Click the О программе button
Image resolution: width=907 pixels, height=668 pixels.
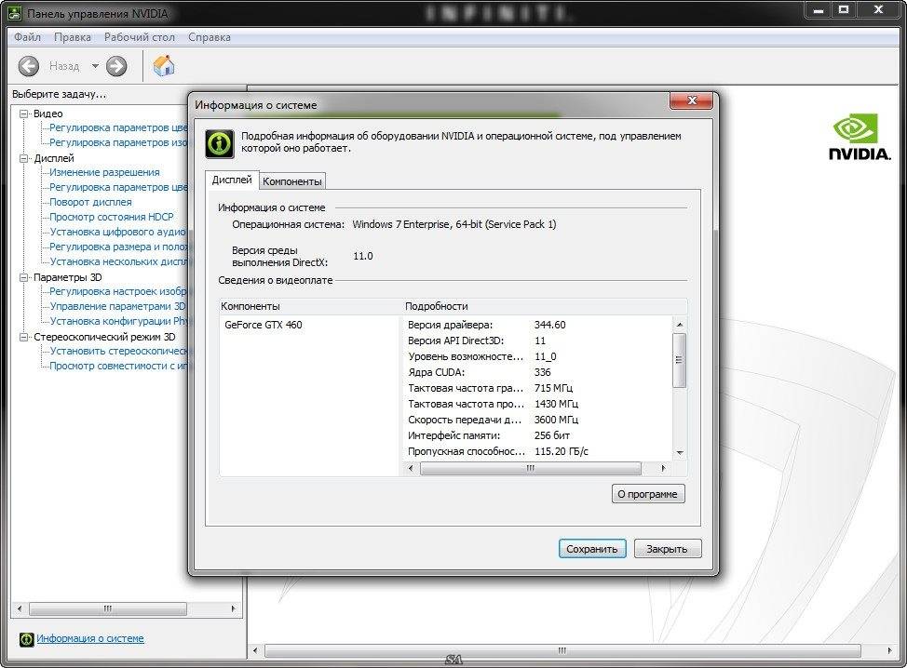[x=648, y=494]
